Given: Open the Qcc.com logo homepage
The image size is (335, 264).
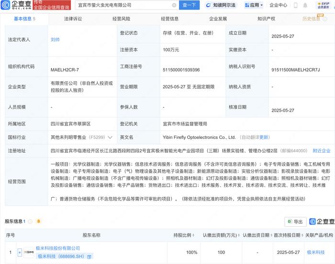Looking at the screenshot, I should coord(16,5).
